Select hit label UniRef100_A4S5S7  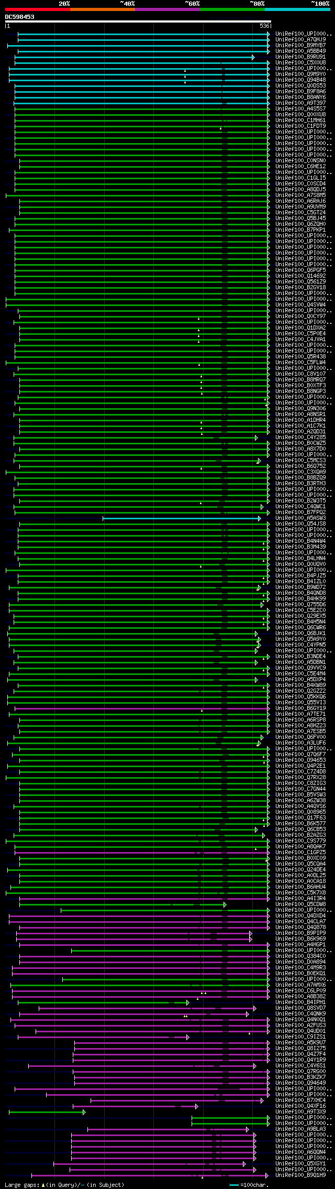300,109
